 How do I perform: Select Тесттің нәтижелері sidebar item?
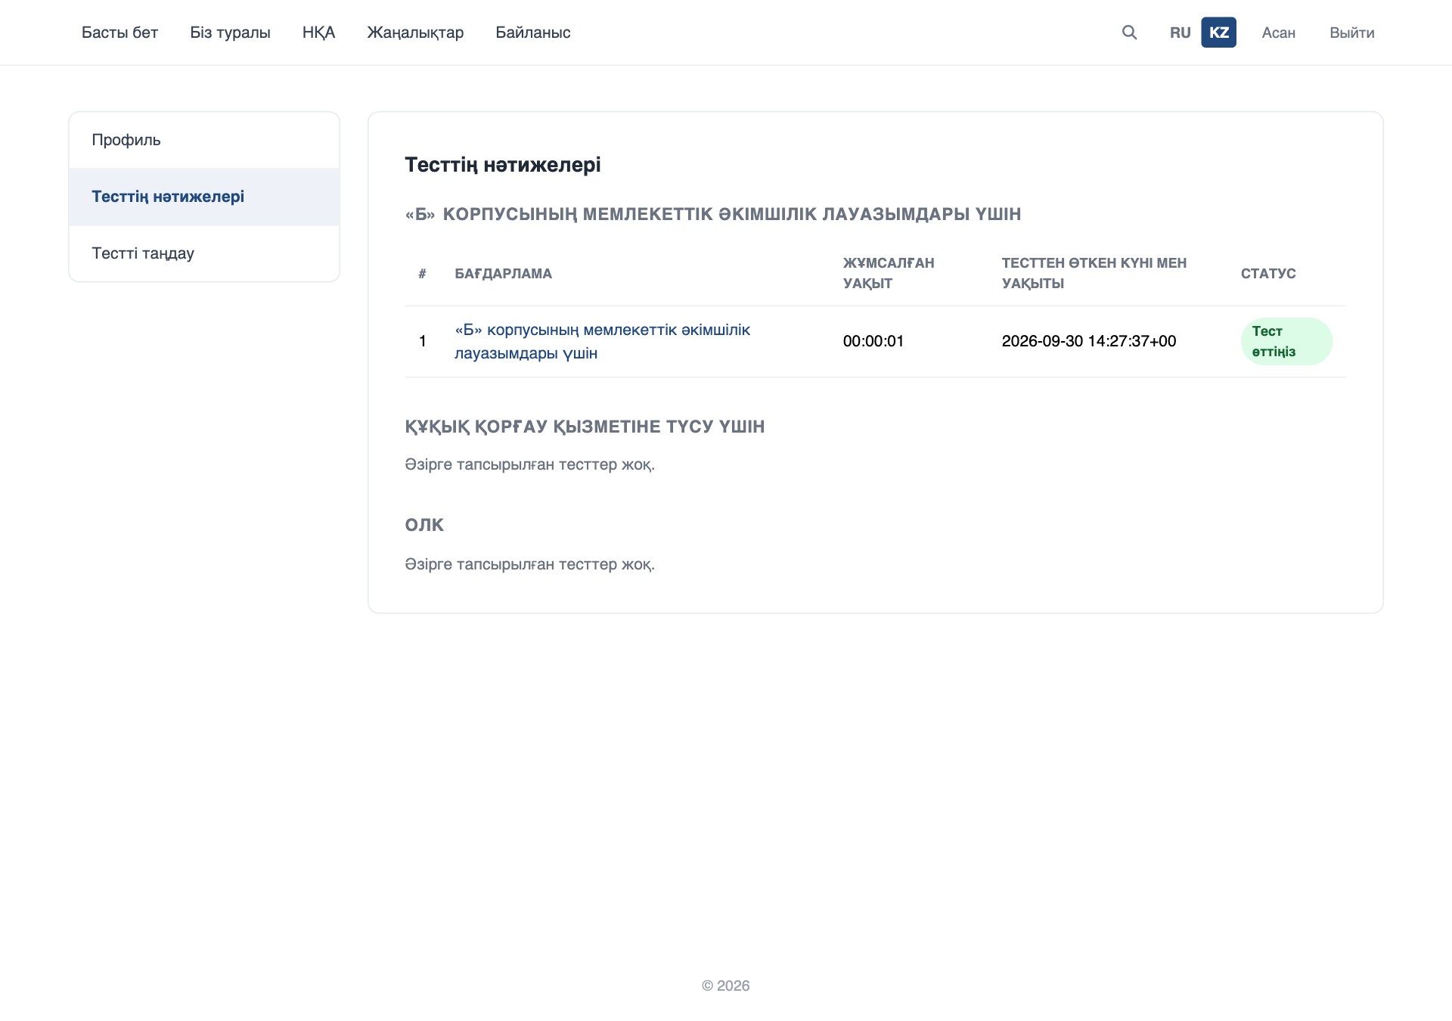[204, 197]
